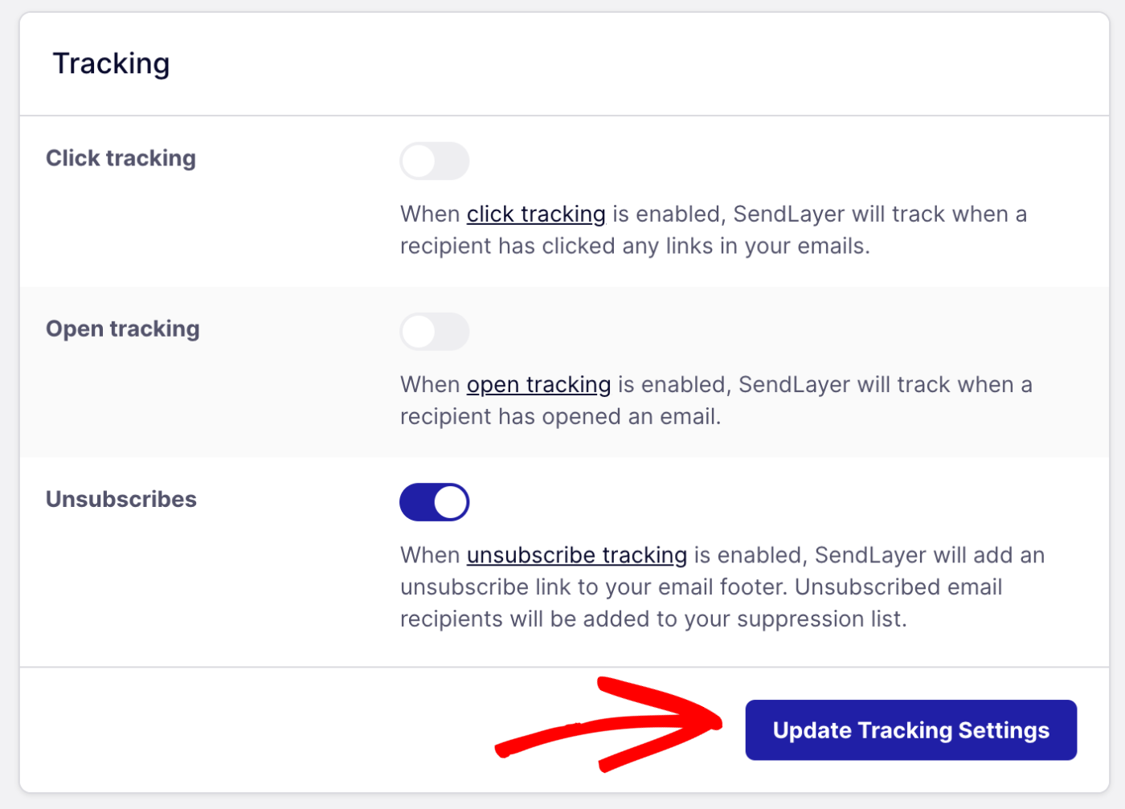Open the "click tracking" documentation link
Image resolution: width=1125 pixels, height=809 pixels.
[536, 215]
